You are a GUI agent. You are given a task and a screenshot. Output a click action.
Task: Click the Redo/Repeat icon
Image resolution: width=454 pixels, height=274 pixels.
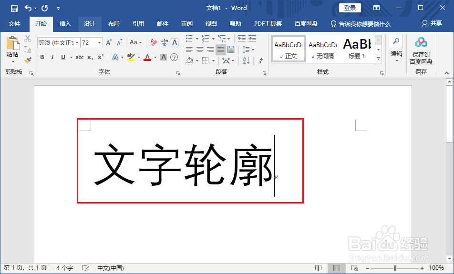(45, 9)
